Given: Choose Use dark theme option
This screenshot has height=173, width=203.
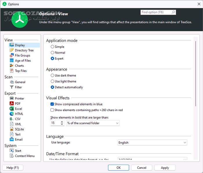Looking at the screenshot, I should pos(52,75).
